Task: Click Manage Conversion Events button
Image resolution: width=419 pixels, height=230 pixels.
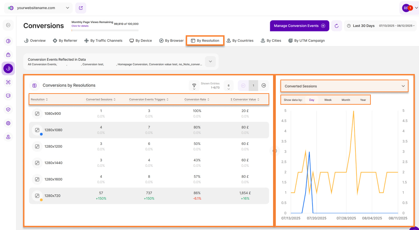Action: point(299,26)
